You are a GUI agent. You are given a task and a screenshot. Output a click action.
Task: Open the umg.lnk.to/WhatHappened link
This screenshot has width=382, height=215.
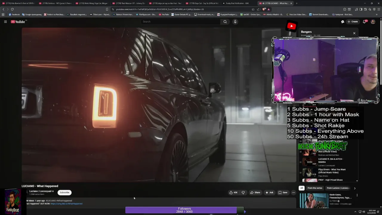tap(66, 204)
